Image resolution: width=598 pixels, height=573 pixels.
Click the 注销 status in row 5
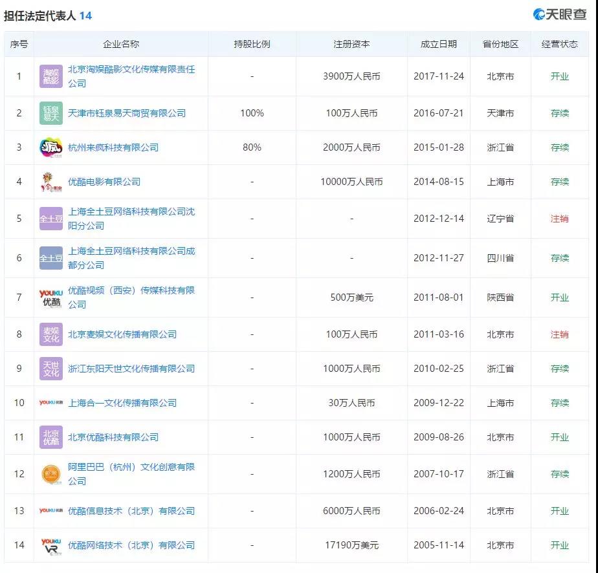click(559, 219)
